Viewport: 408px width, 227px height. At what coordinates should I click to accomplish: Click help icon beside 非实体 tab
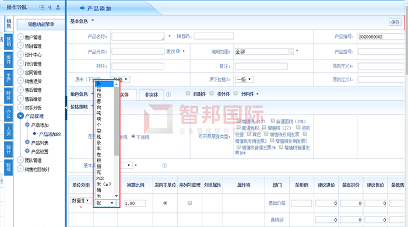click(168, 95)
